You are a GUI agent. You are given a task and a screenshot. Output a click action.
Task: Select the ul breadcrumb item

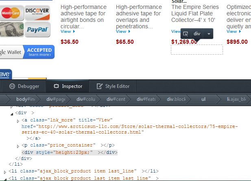coord(203,99)
